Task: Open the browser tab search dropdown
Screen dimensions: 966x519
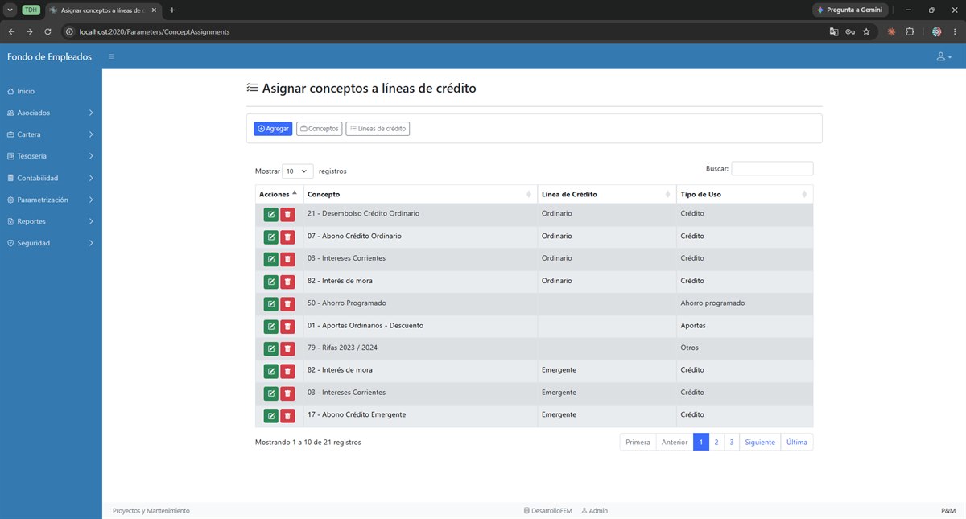Action: point(10,10)
